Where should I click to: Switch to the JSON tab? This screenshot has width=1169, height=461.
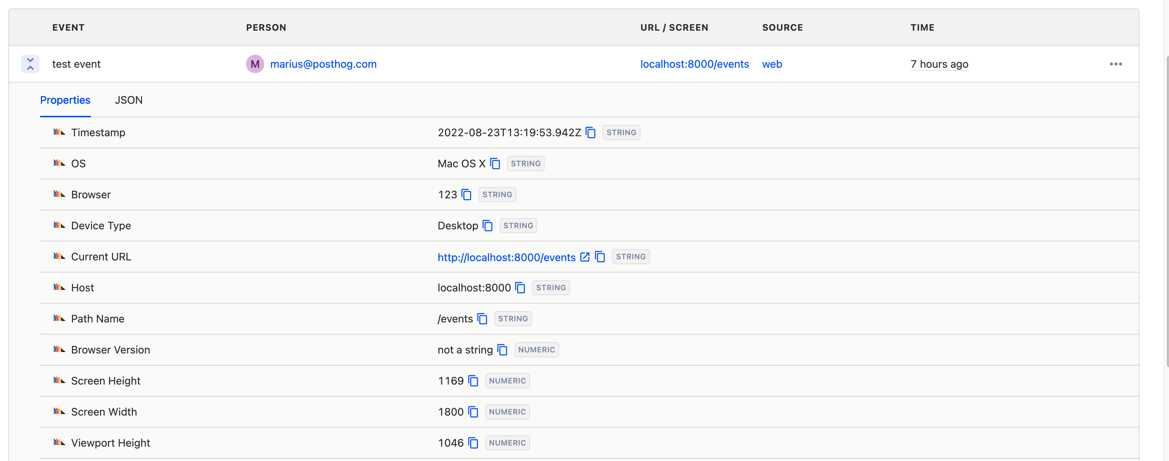[x=128, y=100]
